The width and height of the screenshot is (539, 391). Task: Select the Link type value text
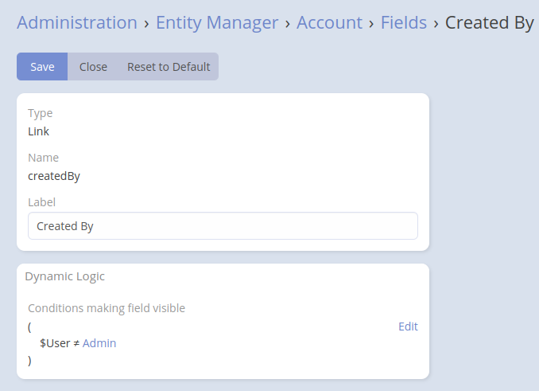(x=39, y=131)
